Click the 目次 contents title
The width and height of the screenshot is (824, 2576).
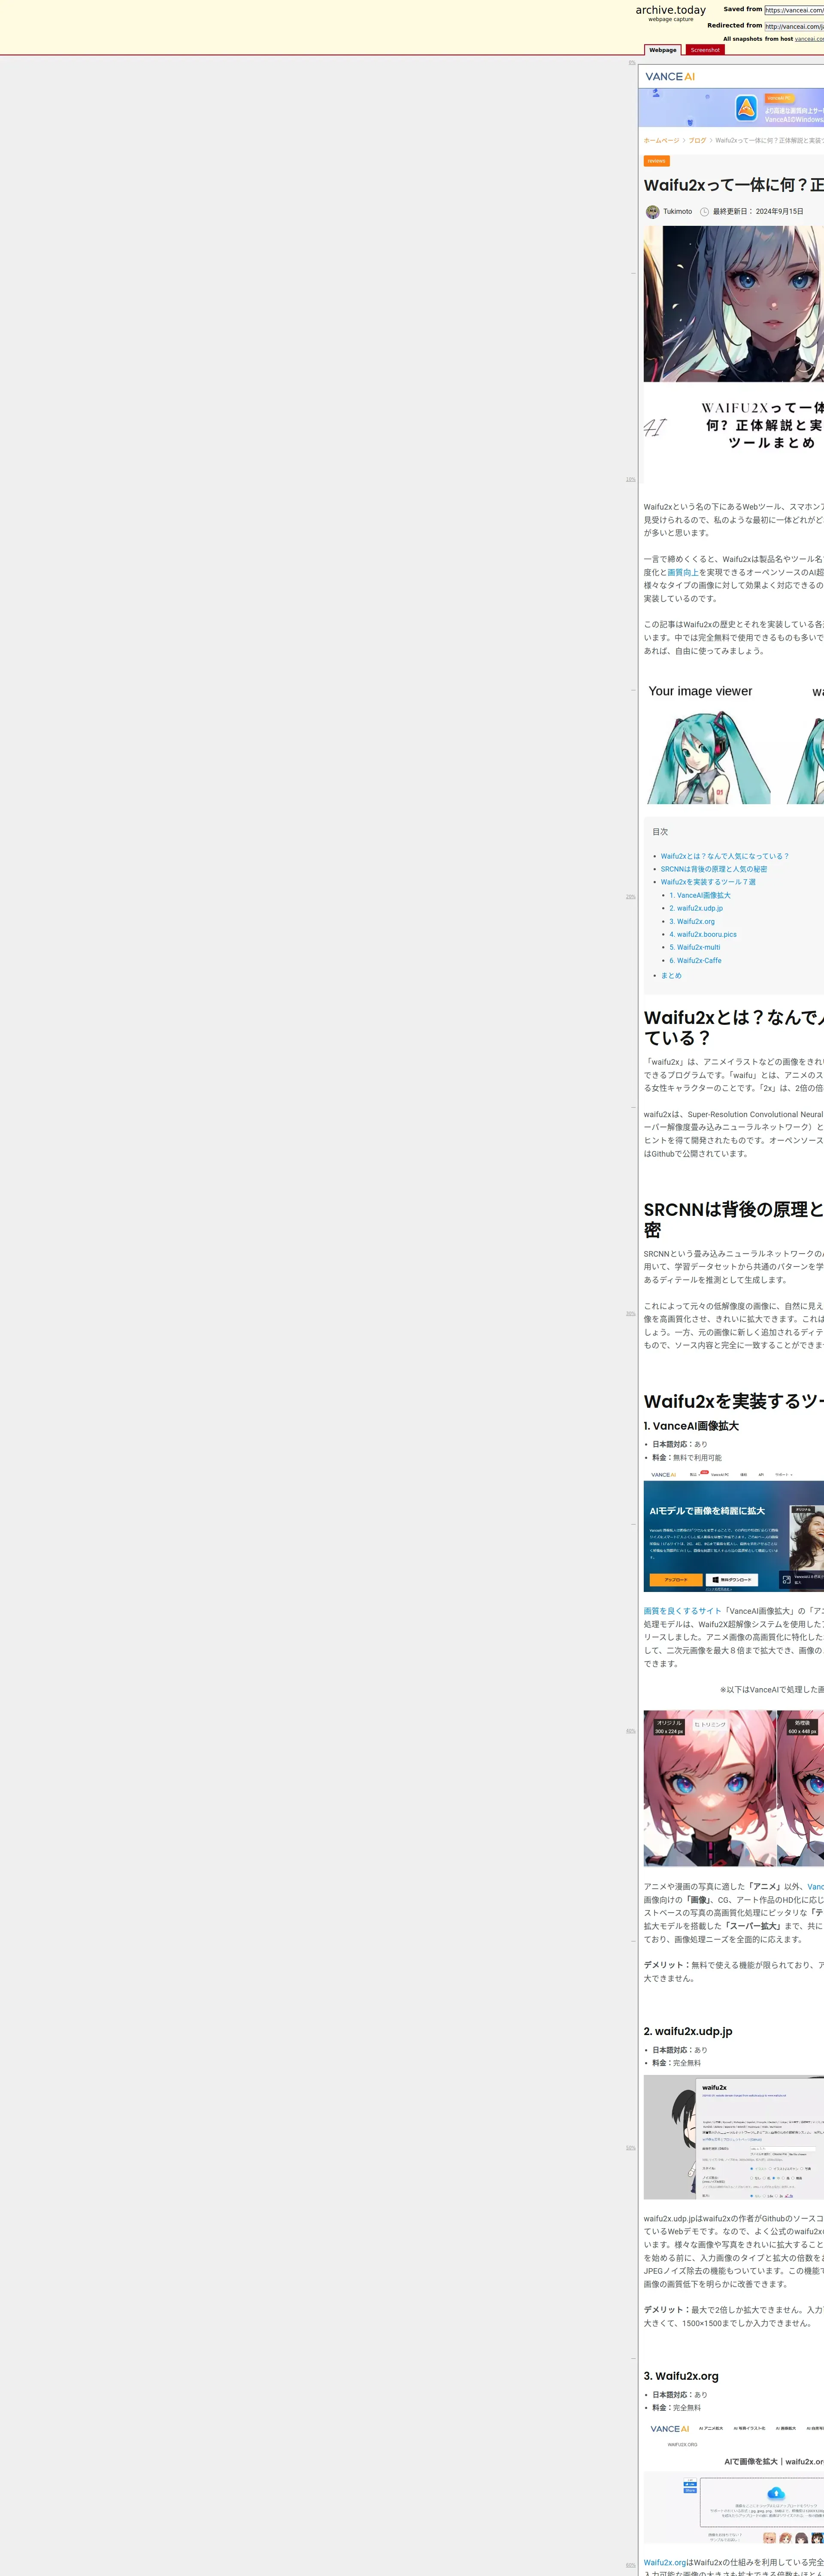(660, 832)
